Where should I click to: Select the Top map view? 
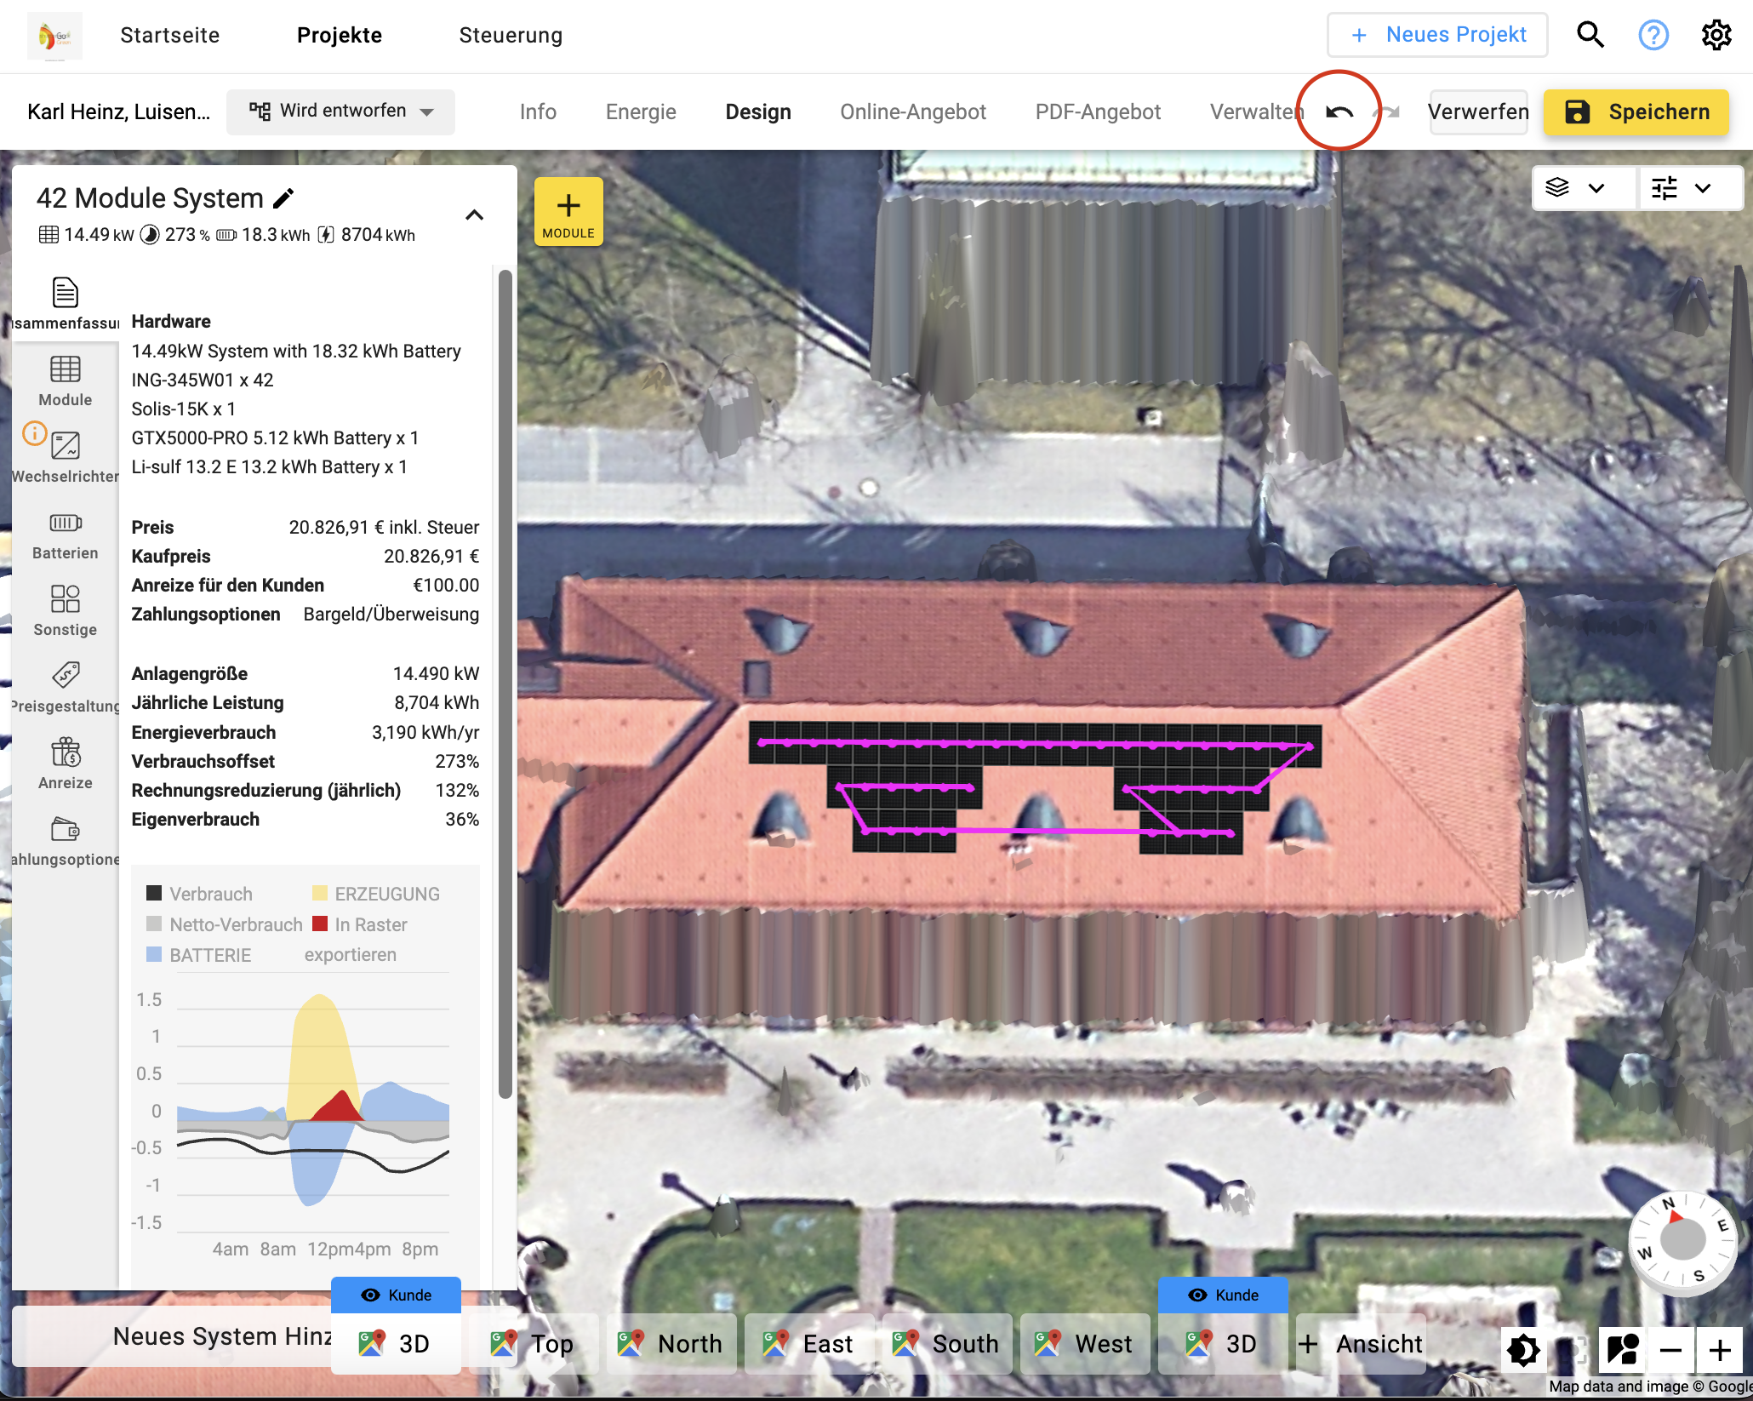pyautogui.click(x=534, y=1344)
